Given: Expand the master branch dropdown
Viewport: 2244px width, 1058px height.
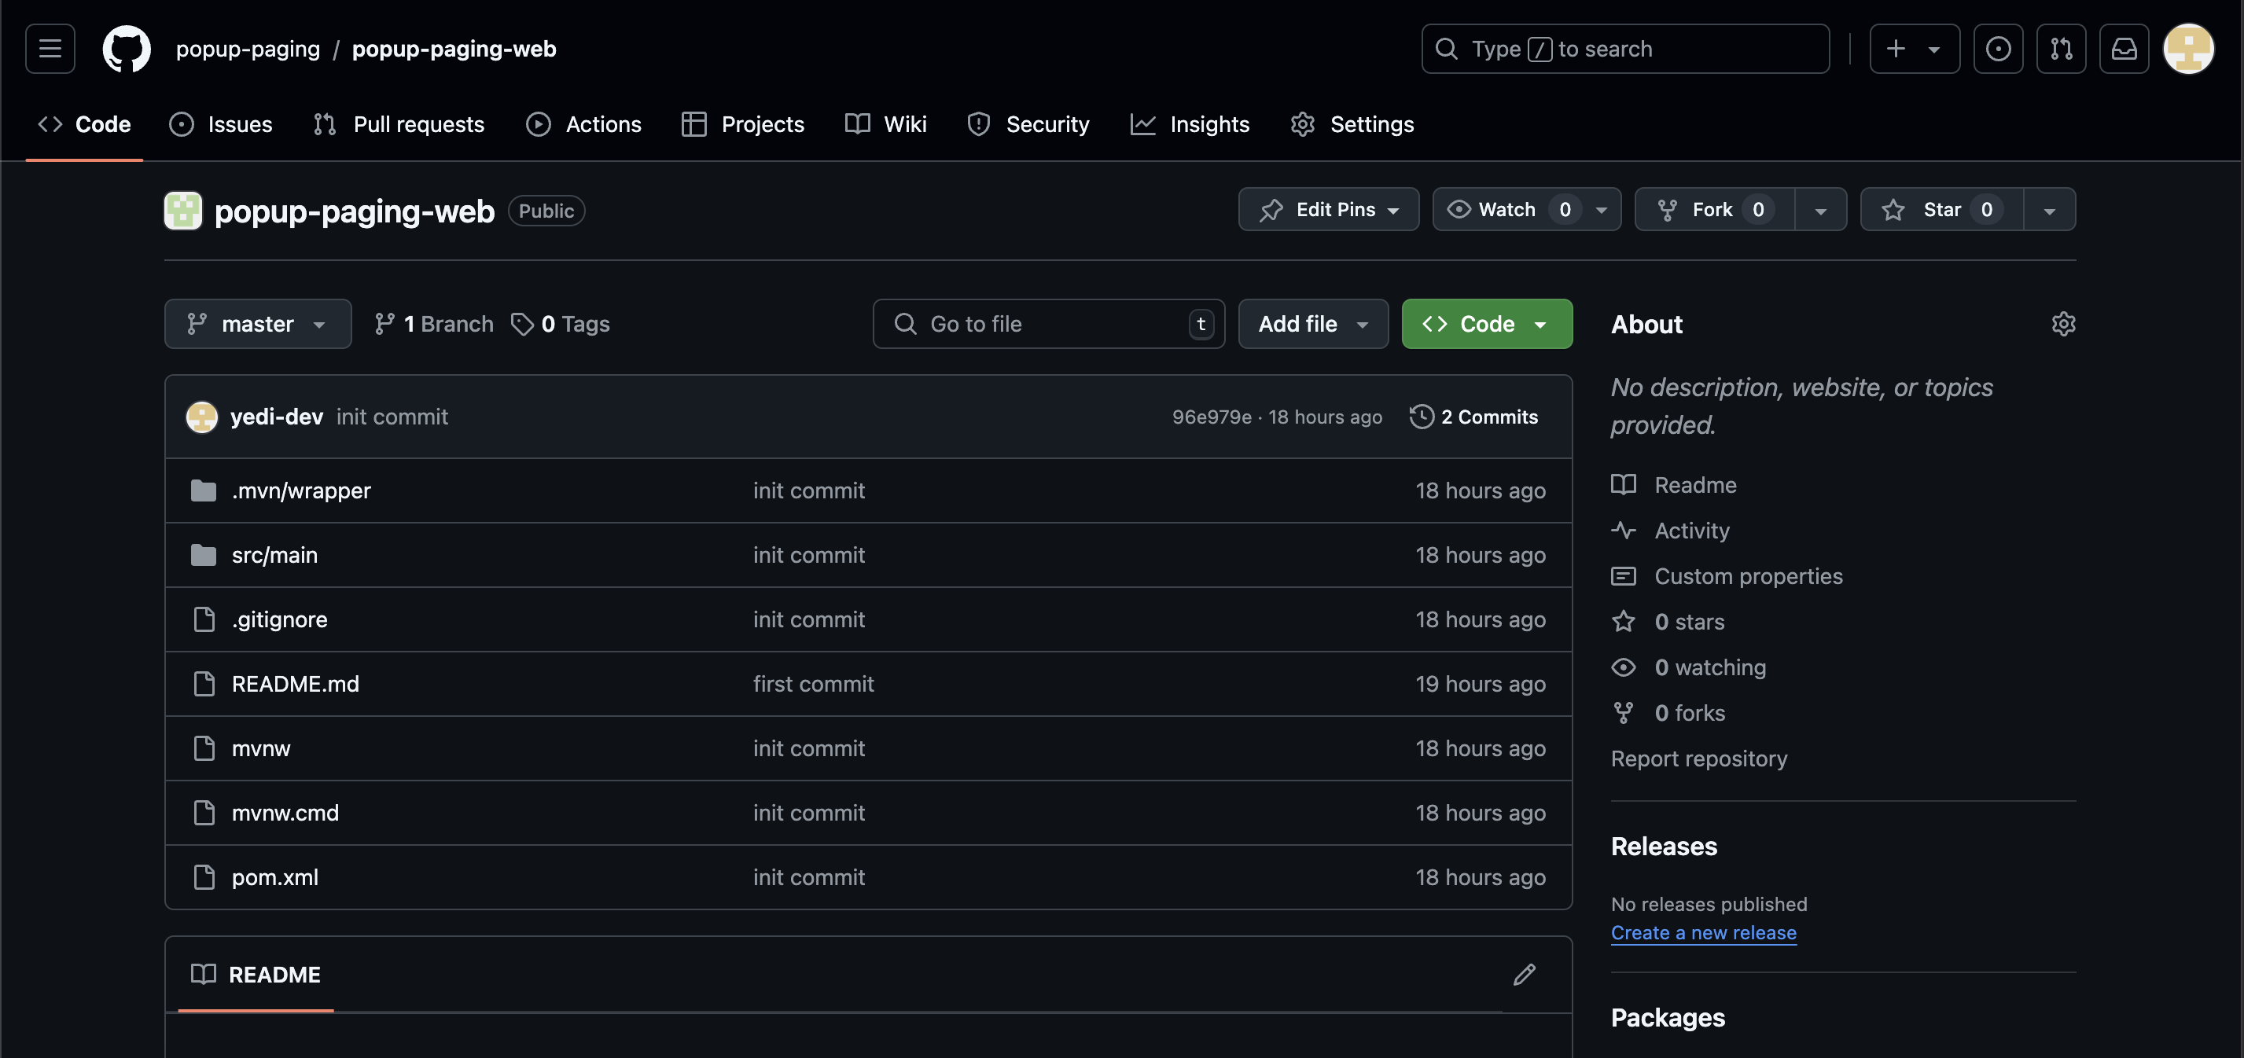Looking at the screenshot, I should [x=257, y=324].
